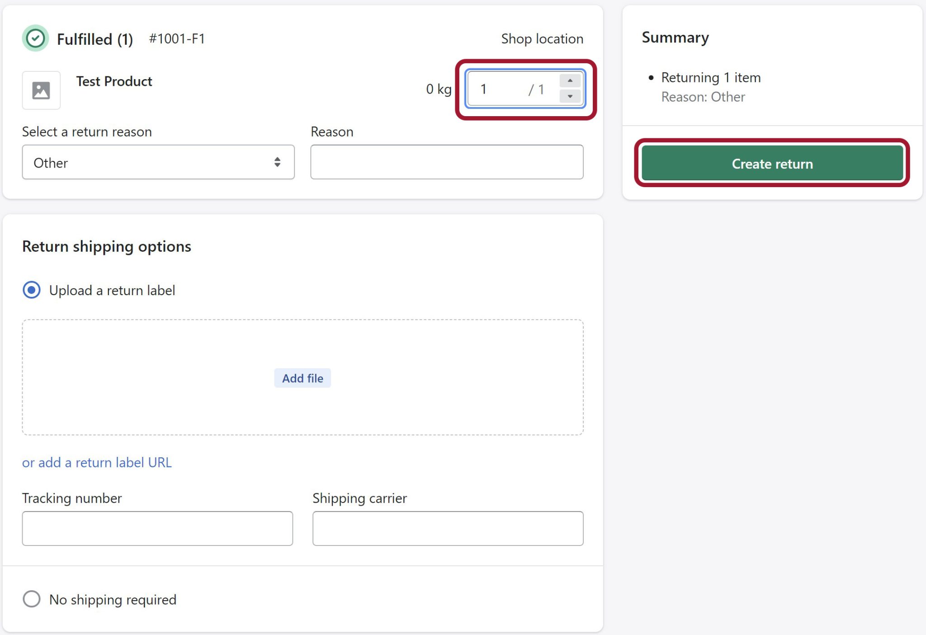Viewport: 926px width, 635px height.
Task: Click the 'Shop location' text
Action: tap(542, 39)
